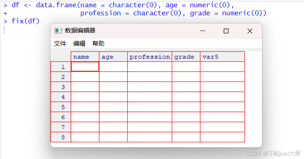Select the profession column header
304x159 pixels.
click(x=149, y=57)
